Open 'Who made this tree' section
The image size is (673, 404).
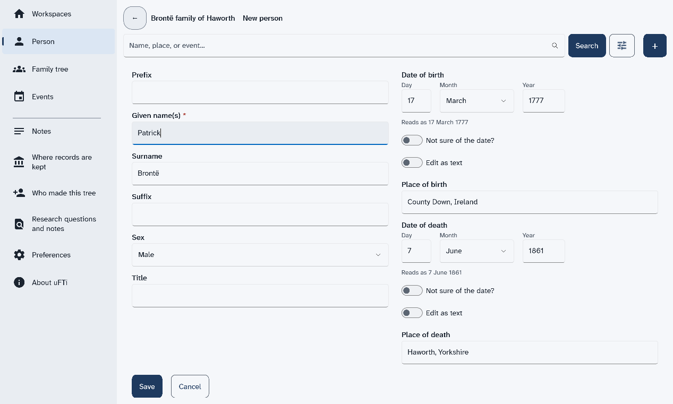[x=58, y=193]
